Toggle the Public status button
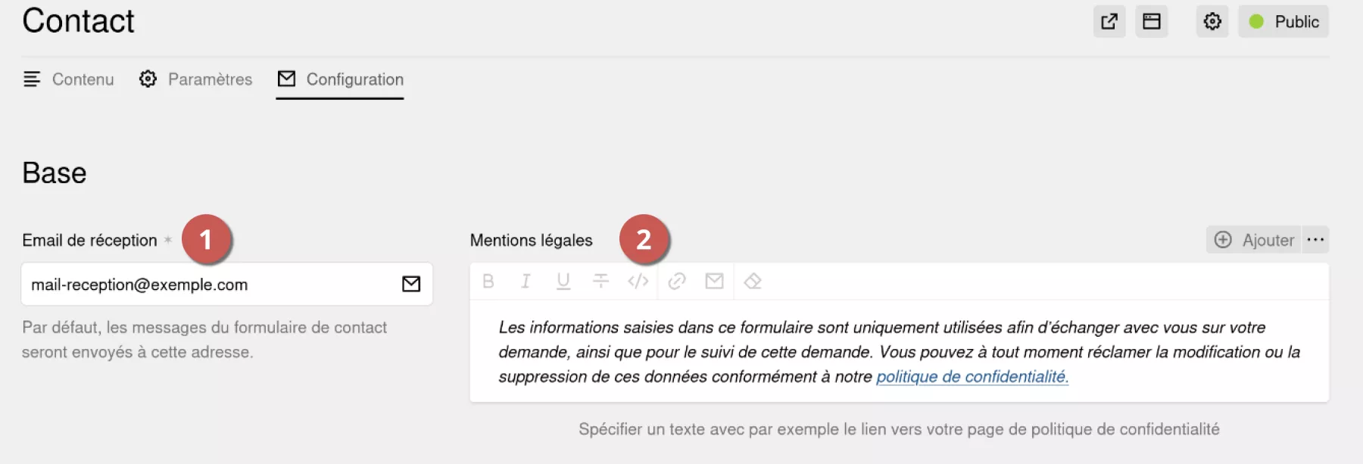Image resolution: width=1363 pixels, height=464 pixels. [1283, 21]
